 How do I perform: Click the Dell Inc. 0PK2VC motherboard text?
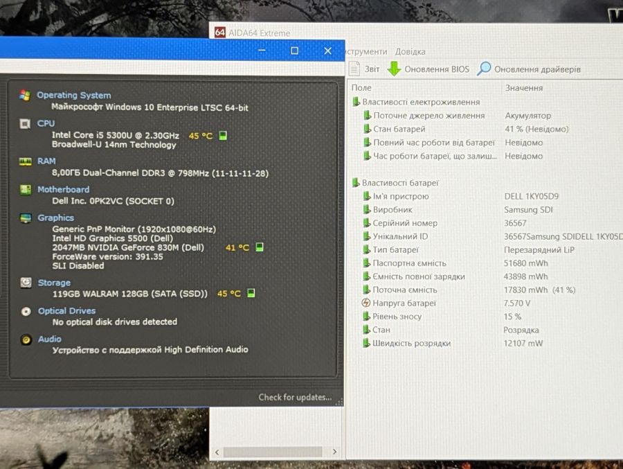(x=114, y=201)
